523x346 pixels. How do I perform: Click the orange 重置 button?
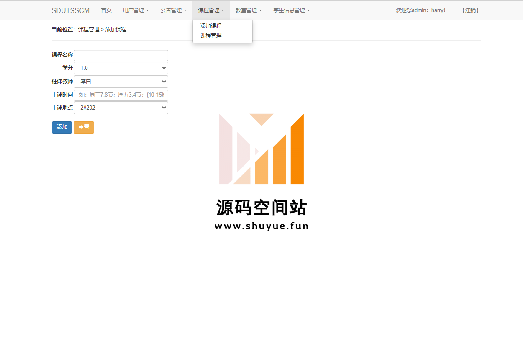[x=84, y=127]
